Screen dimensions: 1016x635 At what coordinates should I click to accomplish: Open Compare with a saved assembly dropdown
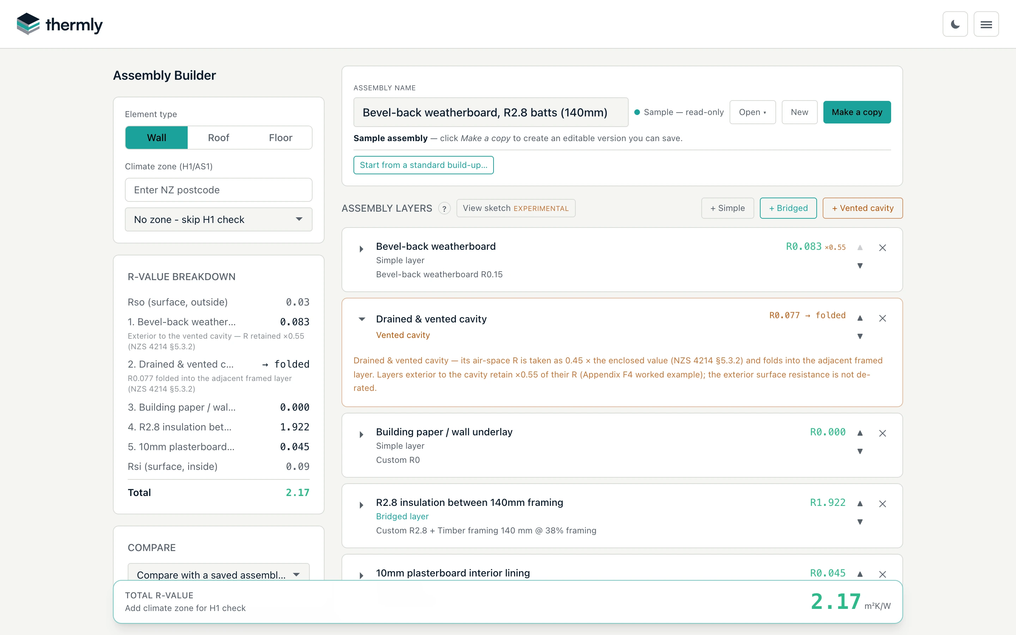(x=218, y=573)
